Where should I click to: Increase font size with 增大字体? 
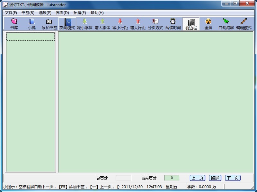tap(102, 24)
